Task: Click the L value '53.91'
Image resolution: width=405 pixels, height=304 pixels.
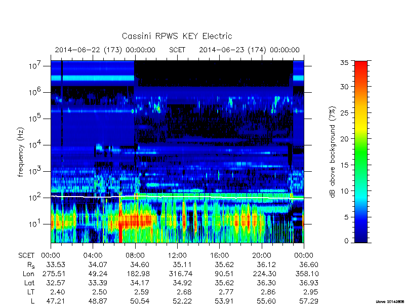Action: point(224,300)
